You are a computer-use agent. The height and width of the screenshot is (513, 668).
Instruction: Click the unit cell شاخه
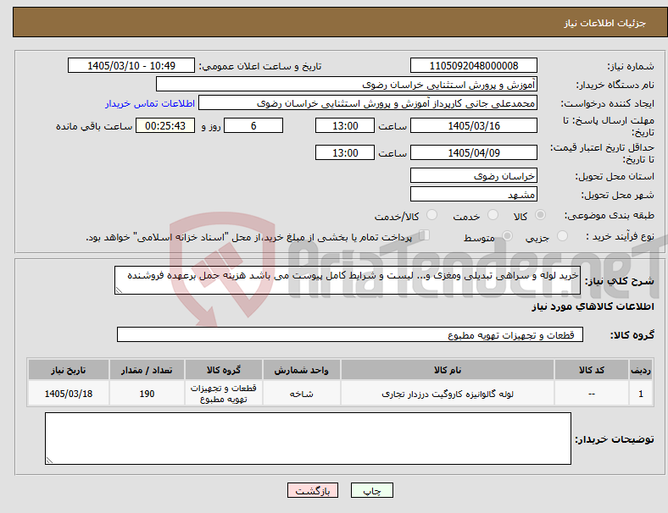pos(301,394)
